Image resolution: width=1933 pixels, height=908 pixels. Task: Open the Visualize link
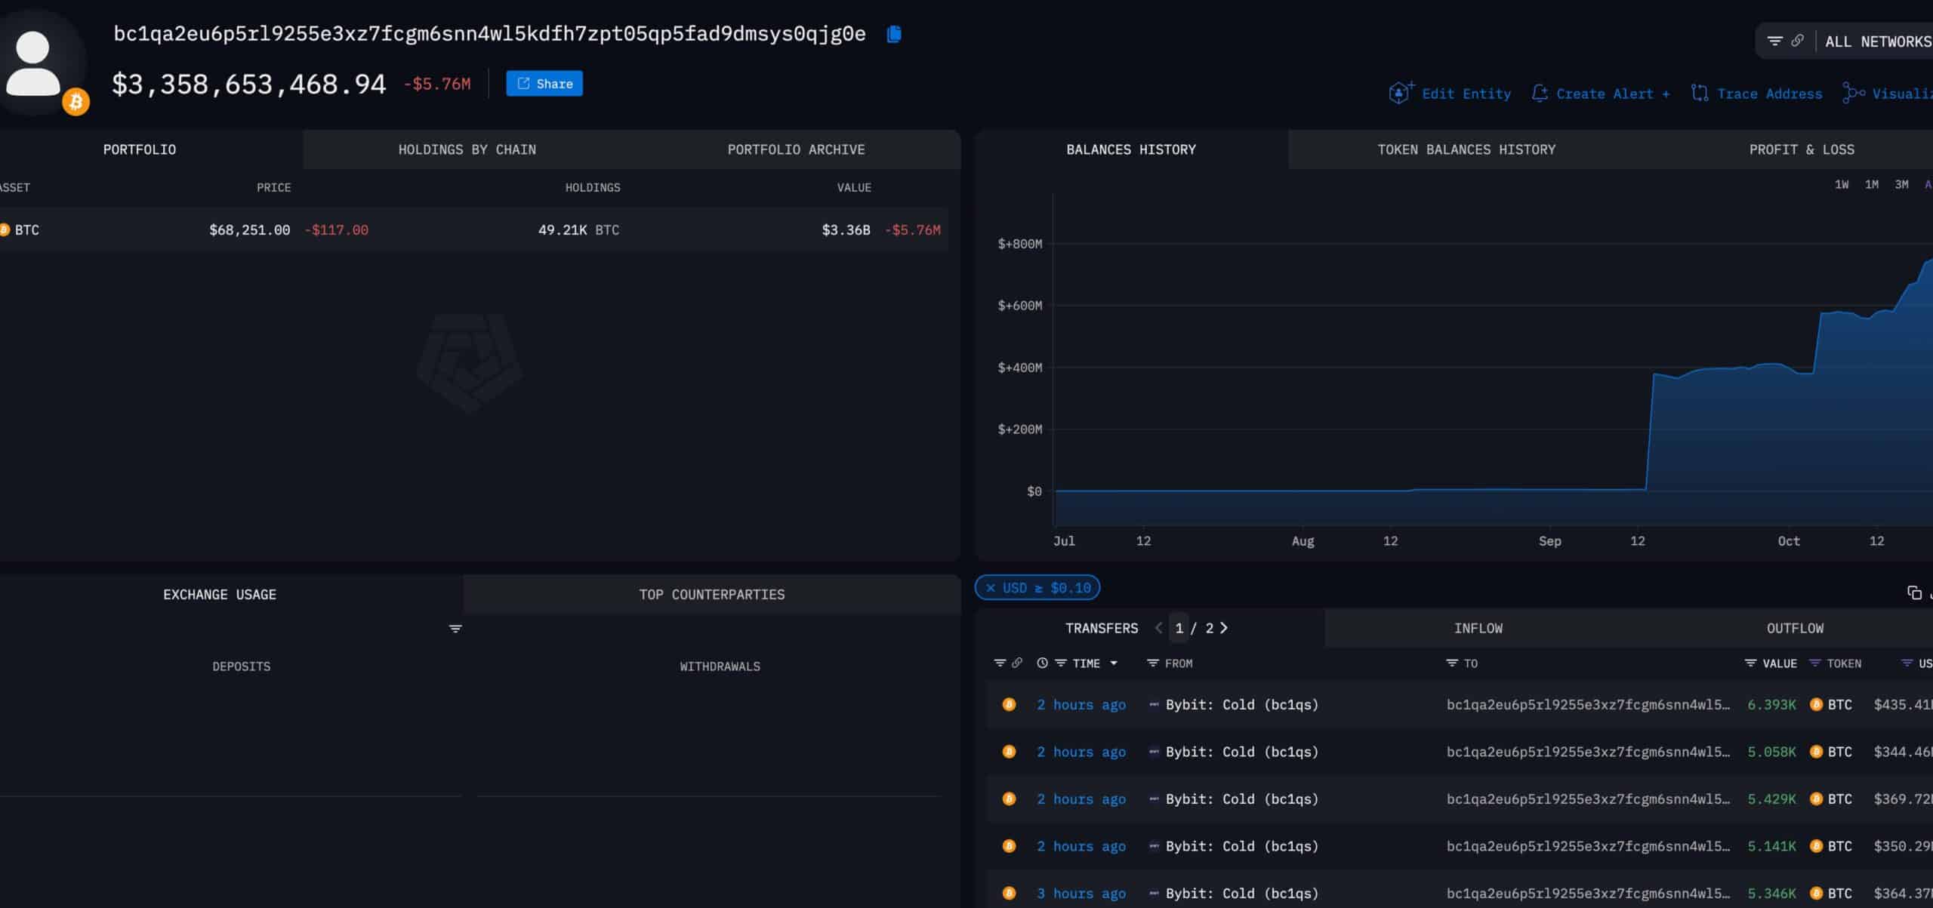pyautogui.click(x=1887, y=94)
